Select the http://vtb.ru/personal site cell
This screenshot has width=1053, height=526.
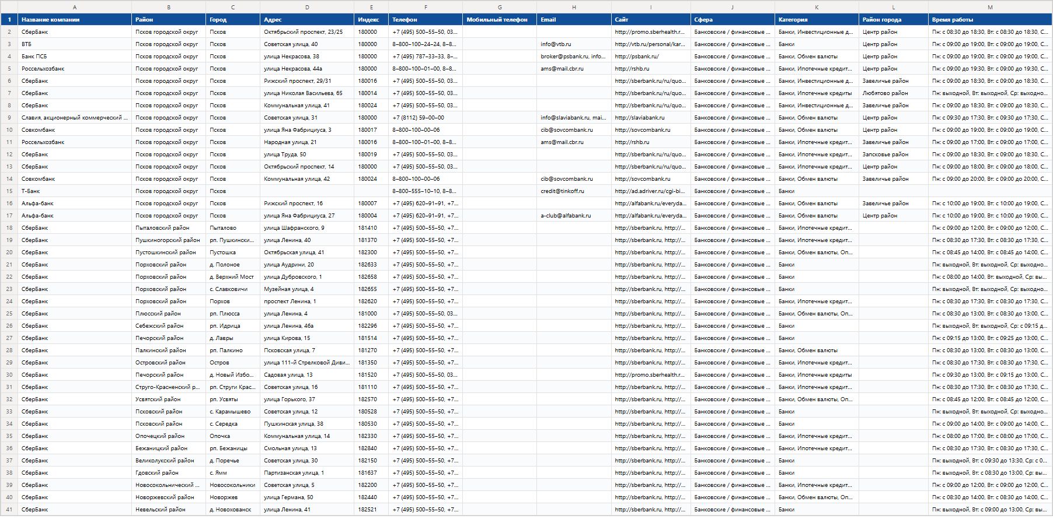click(651, 44)
